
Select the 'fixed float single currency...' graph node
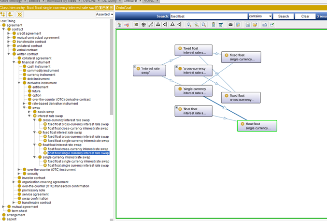pyautogui.click(x=241, y=57)
